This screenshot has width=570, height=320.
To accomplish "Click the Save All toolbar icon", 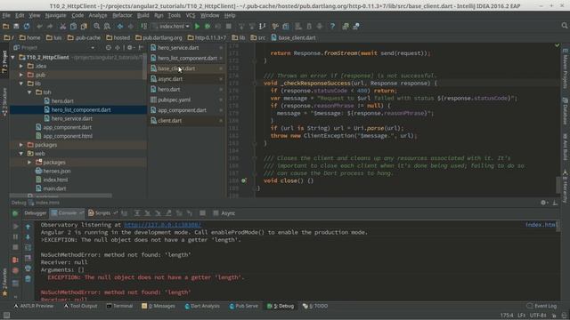I will [x=16, y=26].
